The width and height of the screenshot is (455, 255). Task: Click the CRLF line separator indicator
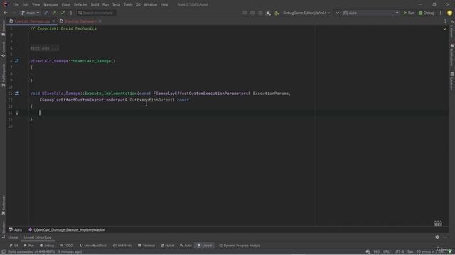(x=387, y=251)
